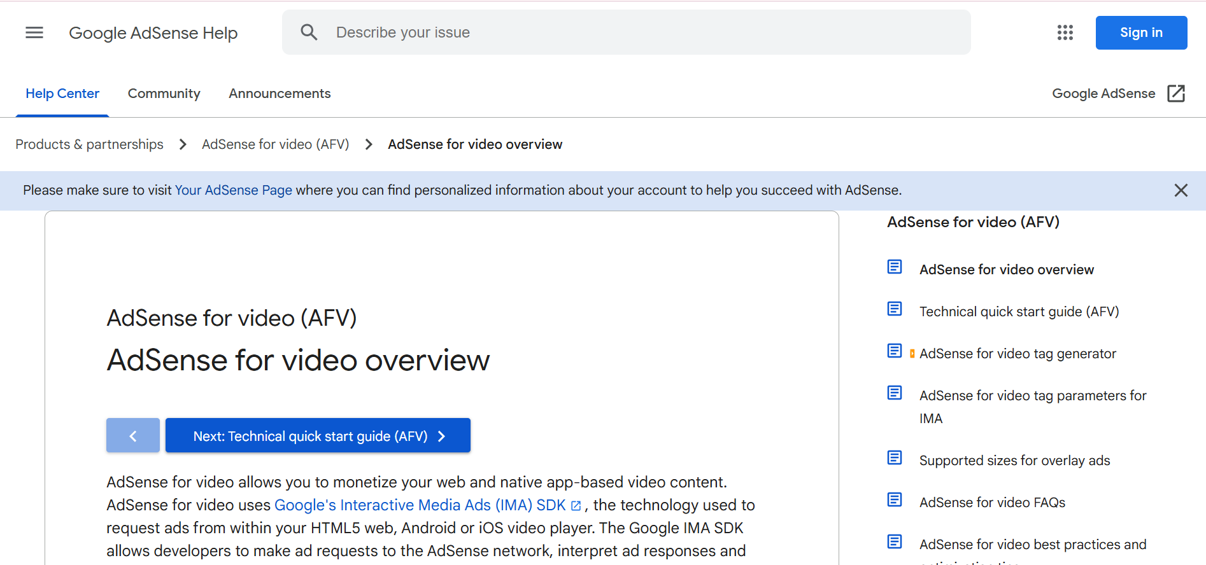Open sidebar article AdSense for video overview

(x=1007, y=270)
